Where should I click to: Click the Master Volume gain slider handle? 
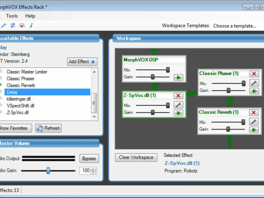[x=48, y=171]
